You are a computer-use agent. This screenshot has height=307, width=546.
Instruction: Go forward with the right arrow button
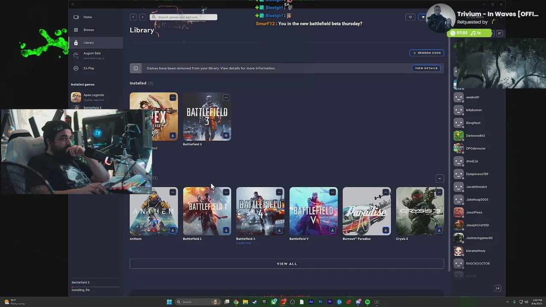(x=142, y=17)
